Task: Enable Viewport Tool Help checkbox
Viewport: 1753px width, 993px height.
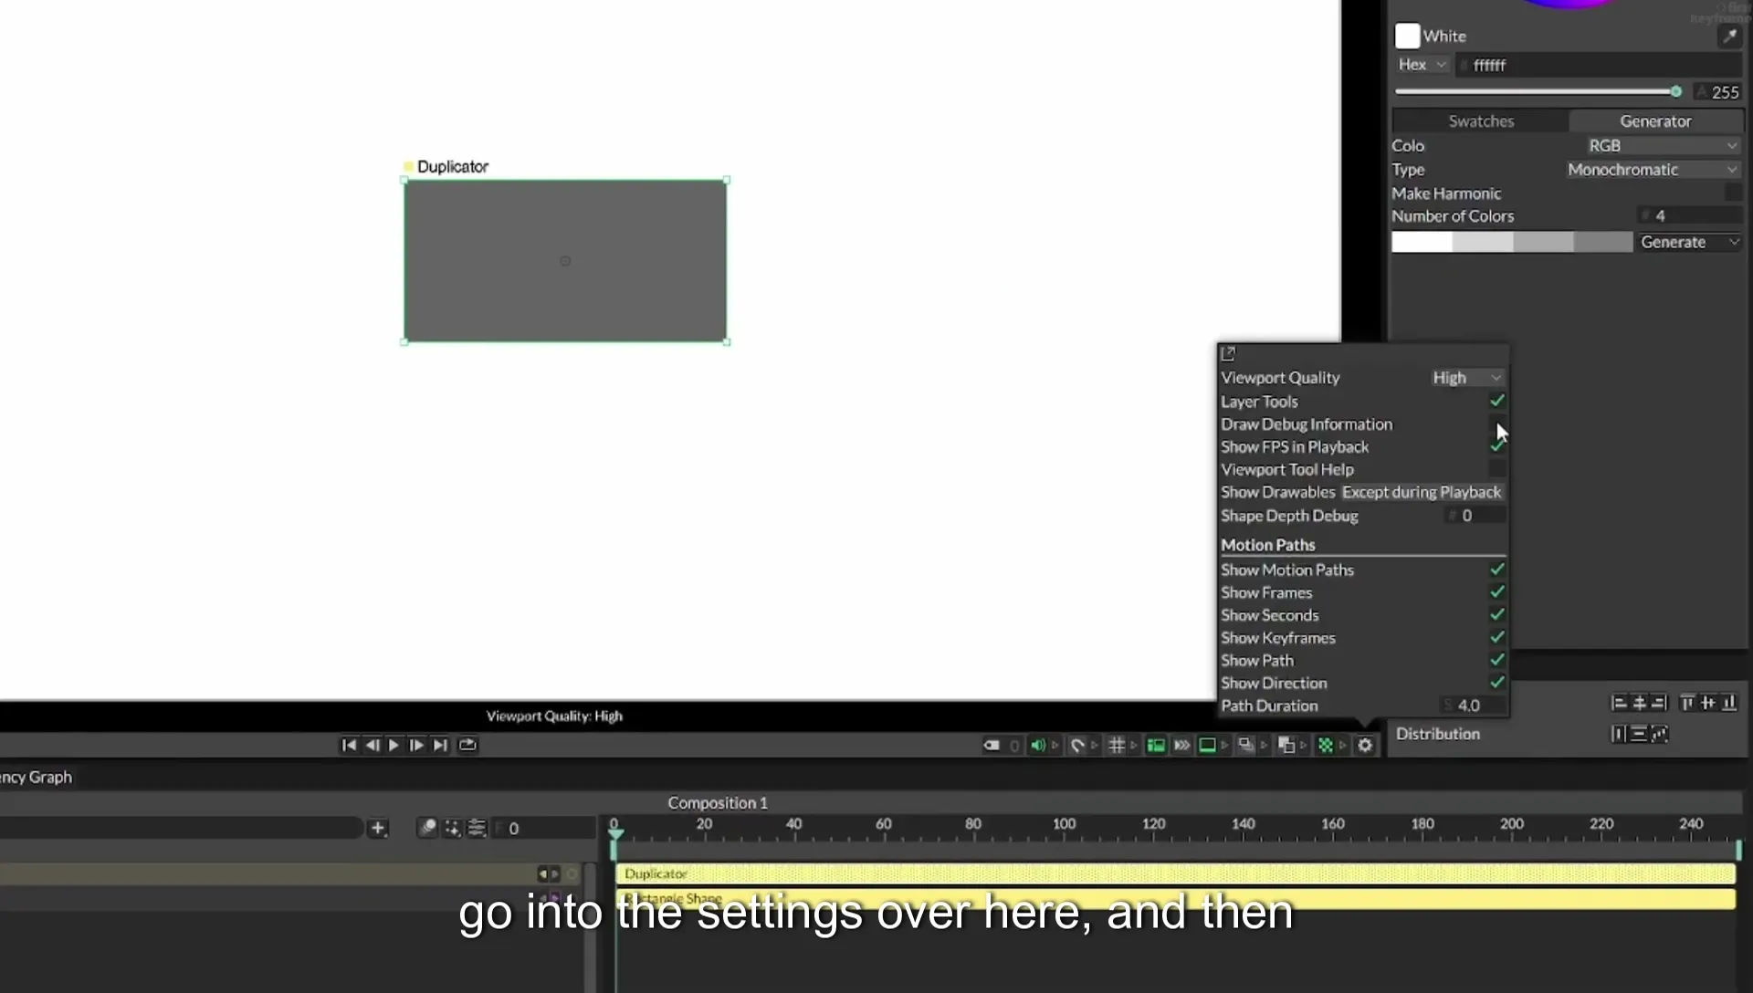Action: [1496, 469]
